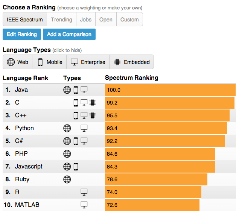Click the Spectrum Ranking column header
Screen dimensions: 239x211
click(132, 78)
